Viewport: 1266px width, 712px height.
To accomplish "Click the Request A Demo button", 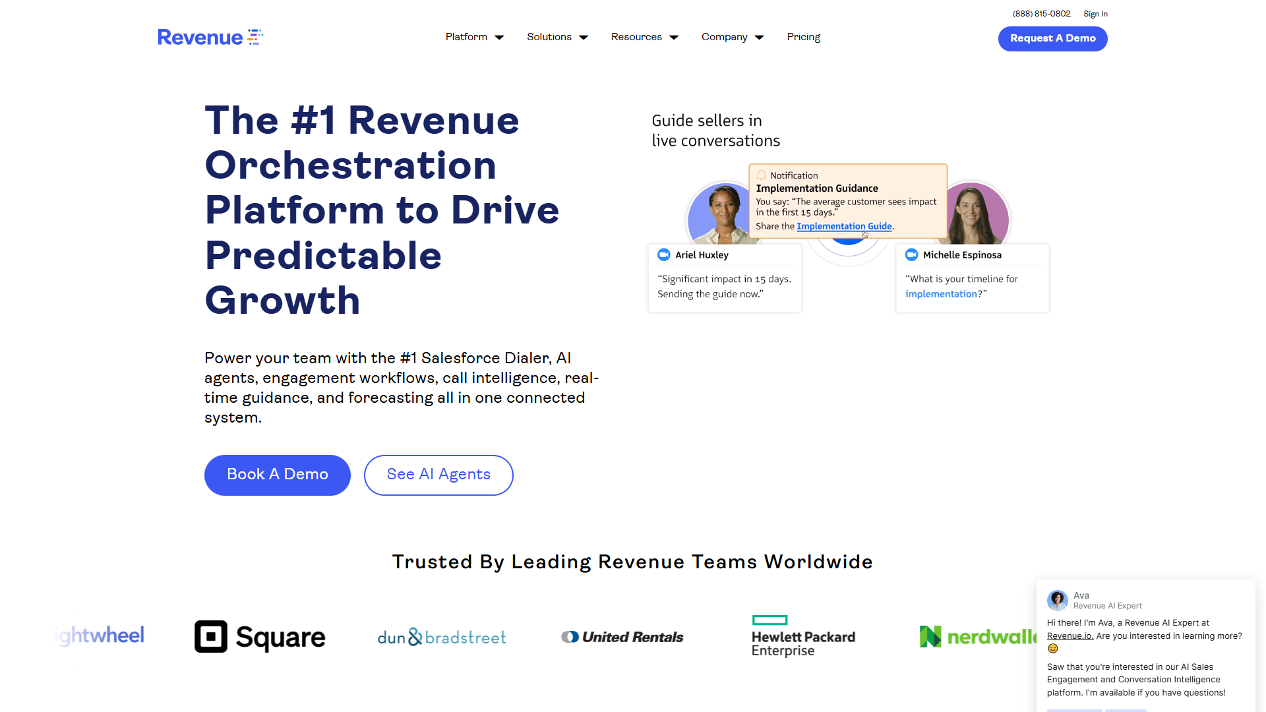I will [x=1052, y=38].
